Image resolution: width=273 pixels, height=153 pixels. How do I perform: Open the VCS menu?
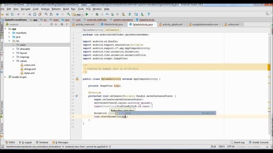pyautogui.click(x=88, y=9)
